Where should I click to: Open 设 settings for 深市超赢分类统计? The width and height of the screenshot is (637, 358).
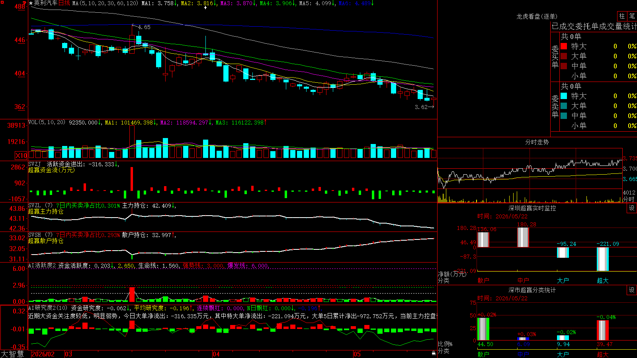coord(632,290)
